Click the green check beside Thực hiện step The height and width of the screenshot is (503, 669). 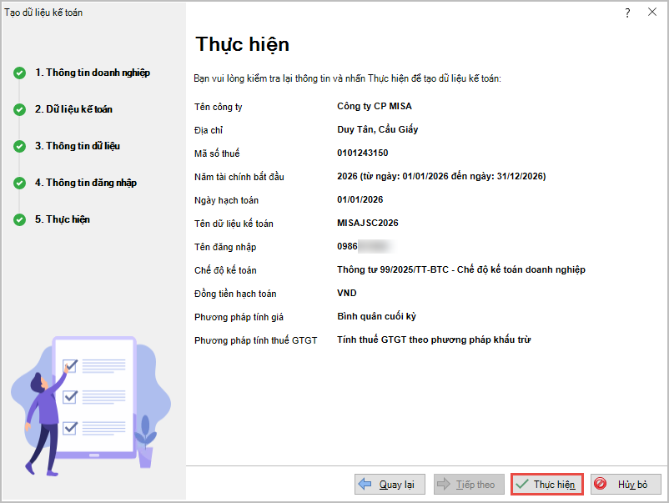pos(19,219)
